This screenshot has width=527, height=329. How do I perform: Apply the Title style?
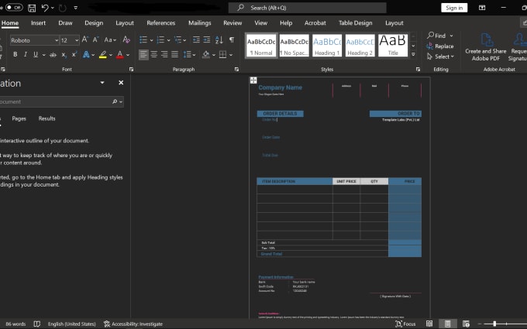393,45
